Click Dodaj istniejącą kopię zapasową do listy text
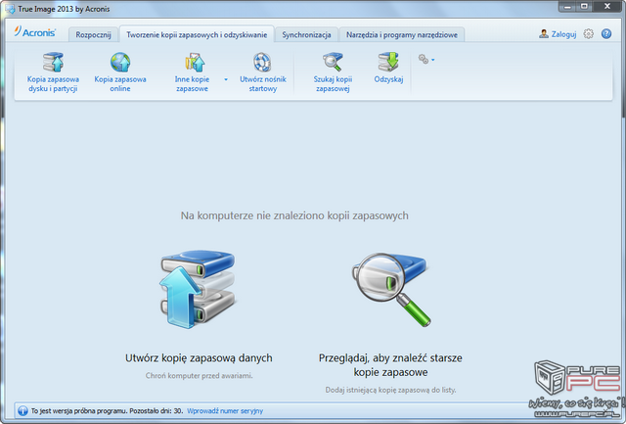 [x=390, y=390]
